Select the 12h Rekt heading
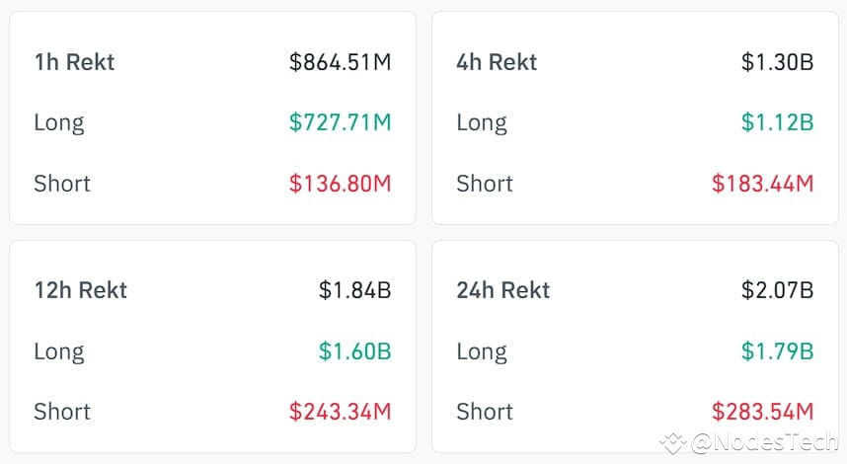Image resolution: width=847 pixels, height=464 pixels. pos(81,290)
